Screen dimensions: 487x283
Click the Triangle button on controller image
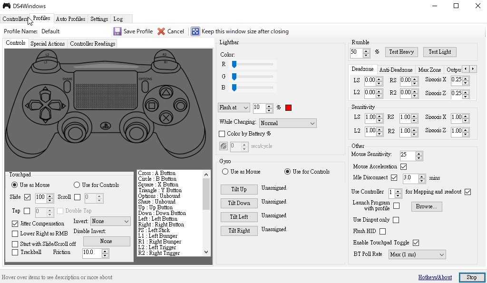[x=166, y=92]
